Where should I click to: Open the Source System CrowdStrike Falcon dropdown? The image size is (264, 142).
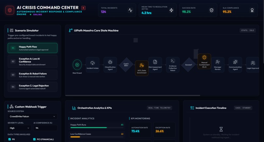32,116
